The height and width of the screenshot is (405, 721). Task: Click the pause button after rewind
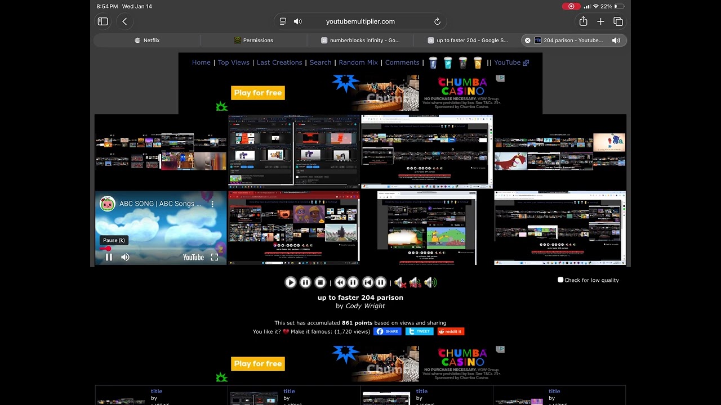[353, 282]
